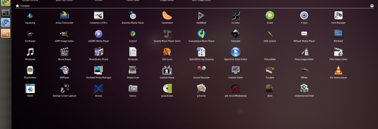
Task: Open MusicBrainz Picard
Action: click(x=98, y=52)
